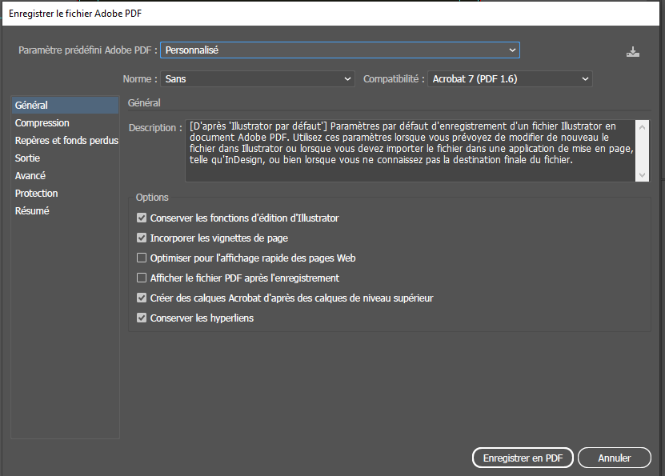Expand the Norme dropdown

coord(257,79)
